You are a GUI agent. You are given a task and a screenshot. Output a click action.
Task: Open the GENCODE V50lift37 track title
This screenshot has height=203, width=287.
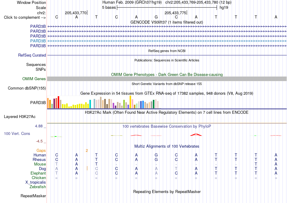167,22
